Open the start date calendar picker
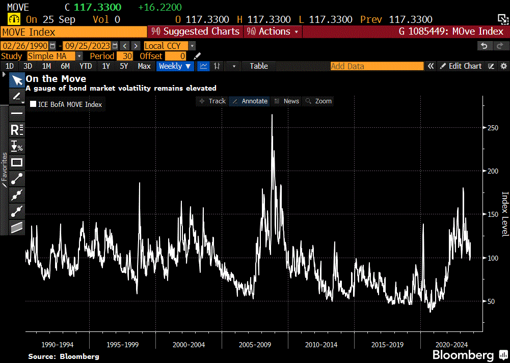The width and height of the screenshot is (510, 363). [x=52, y=46]
